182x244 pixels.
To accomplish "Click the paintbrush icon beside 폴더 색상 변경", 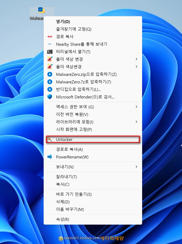I will [50, 59].
